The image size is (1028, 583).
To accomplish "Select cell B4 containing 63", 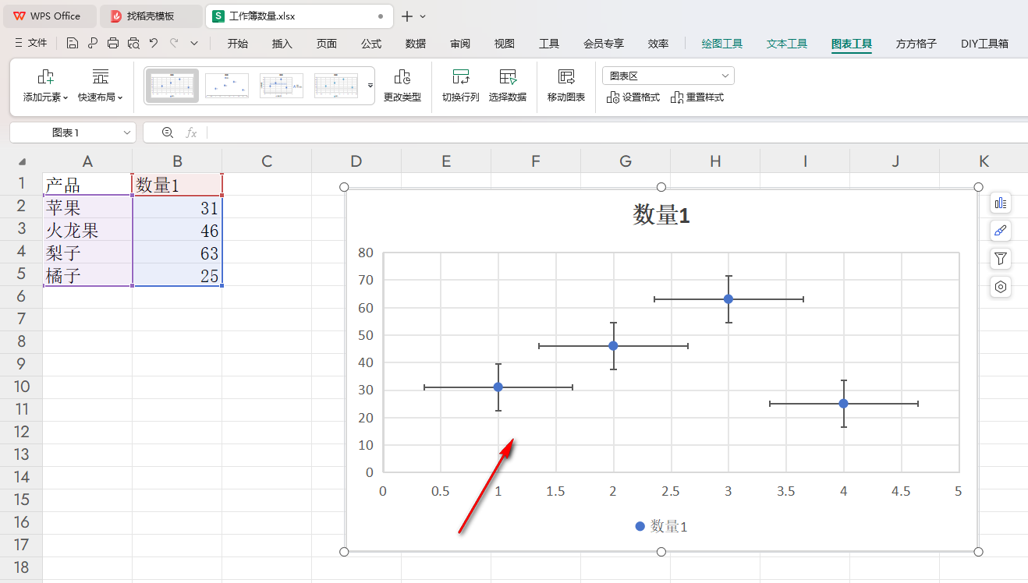I will 177,253.
